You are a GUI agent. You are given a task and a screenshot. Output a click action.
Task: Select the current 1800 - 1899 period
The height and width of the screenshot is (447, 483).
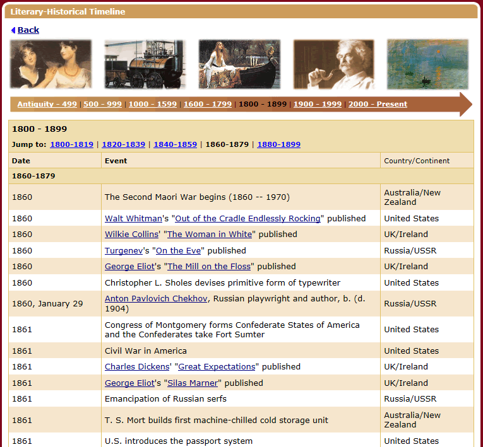pos(263,104)
